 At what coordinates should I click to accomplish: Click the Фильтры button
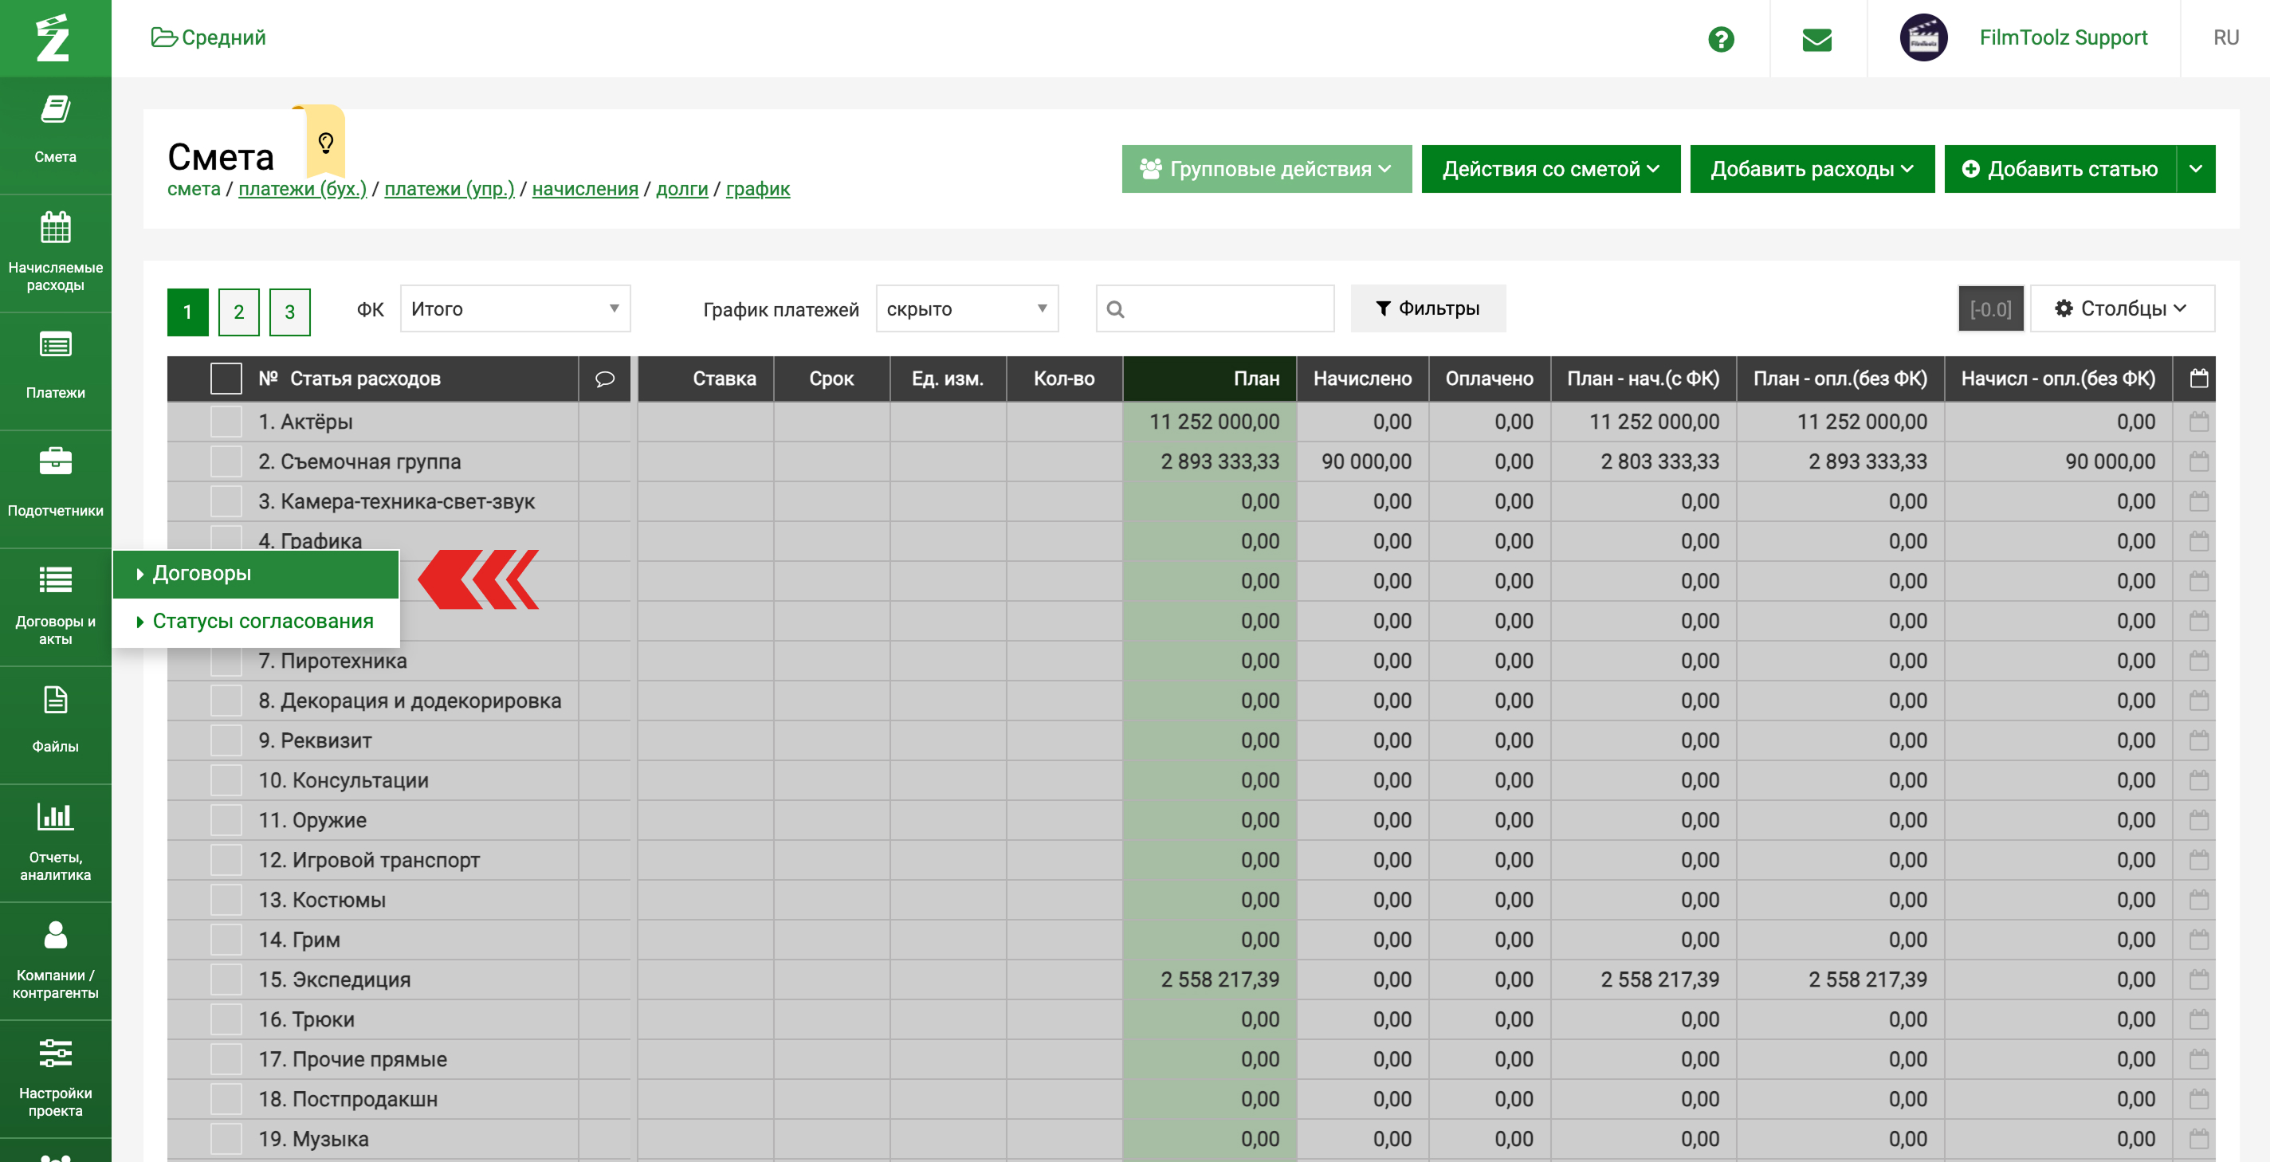(1428, 308)
